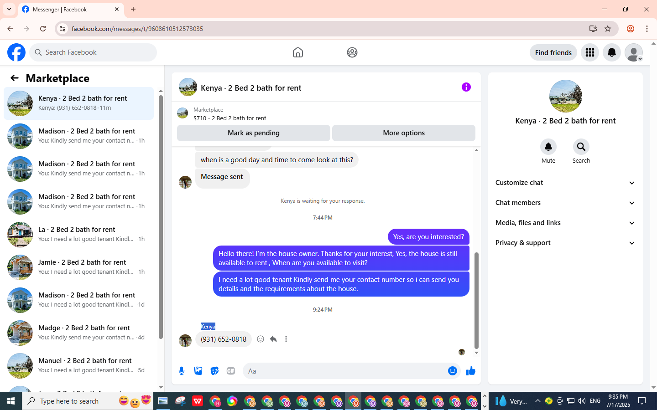The image size is (657, 410).
Task: Expand Customize chat section
Action: (x=565, y=183)
